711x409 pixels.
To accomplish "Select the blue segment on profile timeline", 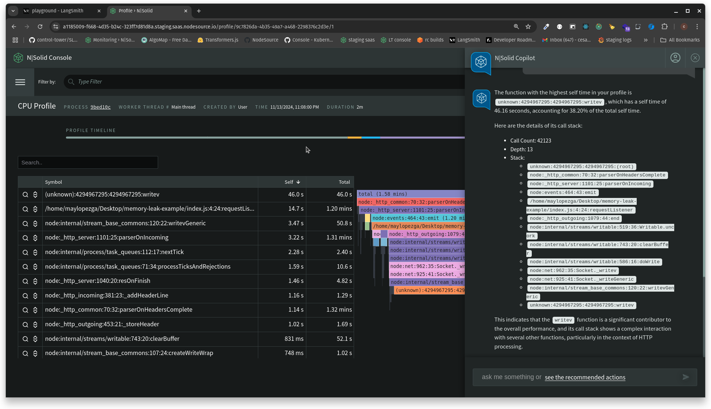I will pos(371,138).
